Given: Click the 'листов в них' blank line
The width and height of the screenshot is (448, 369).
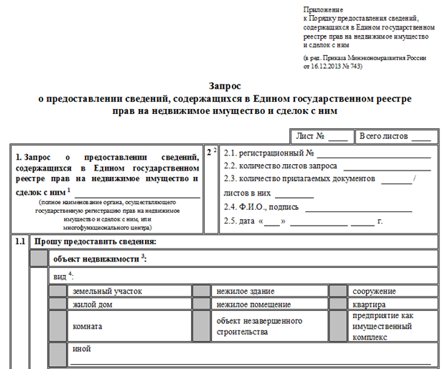Looking at the screenshot, I should pos(294,194).
